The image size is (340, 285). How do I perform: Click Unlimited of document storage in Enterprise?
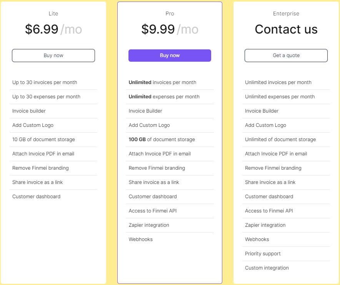point(280,140)
